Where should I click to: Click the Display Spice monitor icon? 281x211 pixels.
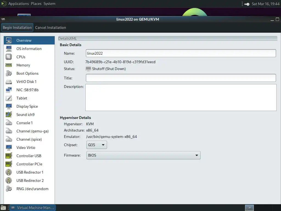(9, 106)
